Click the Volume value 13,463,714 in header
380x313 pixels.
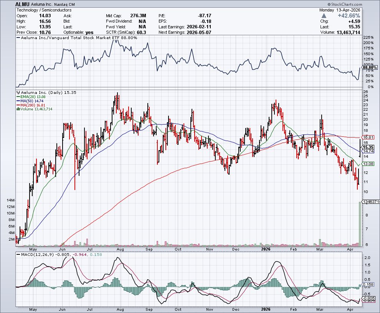click(348, 33)
